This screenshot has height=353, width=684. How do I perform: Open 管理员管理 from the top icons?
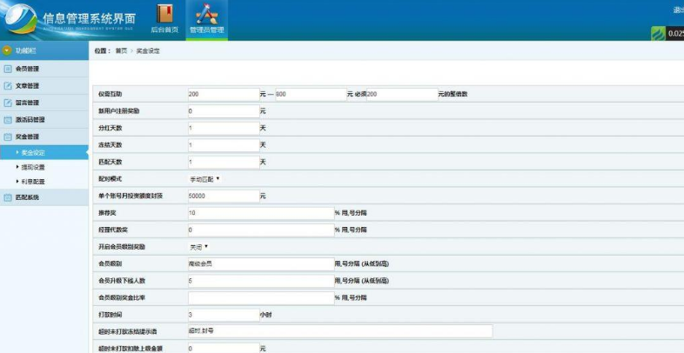[206, 14]
